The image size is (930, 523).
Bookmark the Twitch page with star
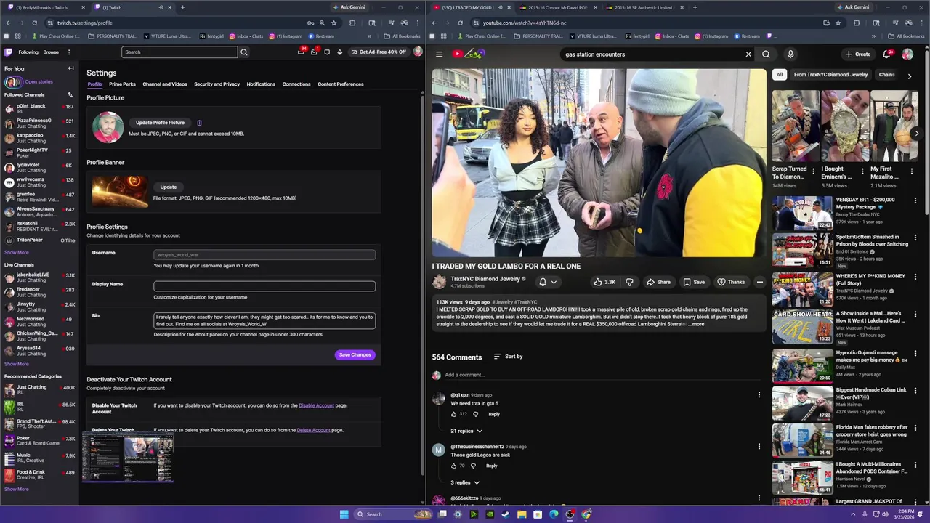pos(334,23)
